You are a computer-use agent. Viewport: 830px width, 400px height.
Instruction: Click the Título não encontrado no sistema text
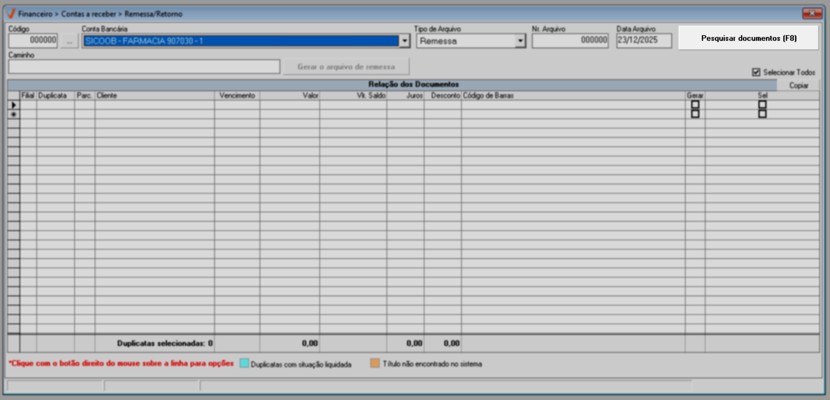coord(432,364)
